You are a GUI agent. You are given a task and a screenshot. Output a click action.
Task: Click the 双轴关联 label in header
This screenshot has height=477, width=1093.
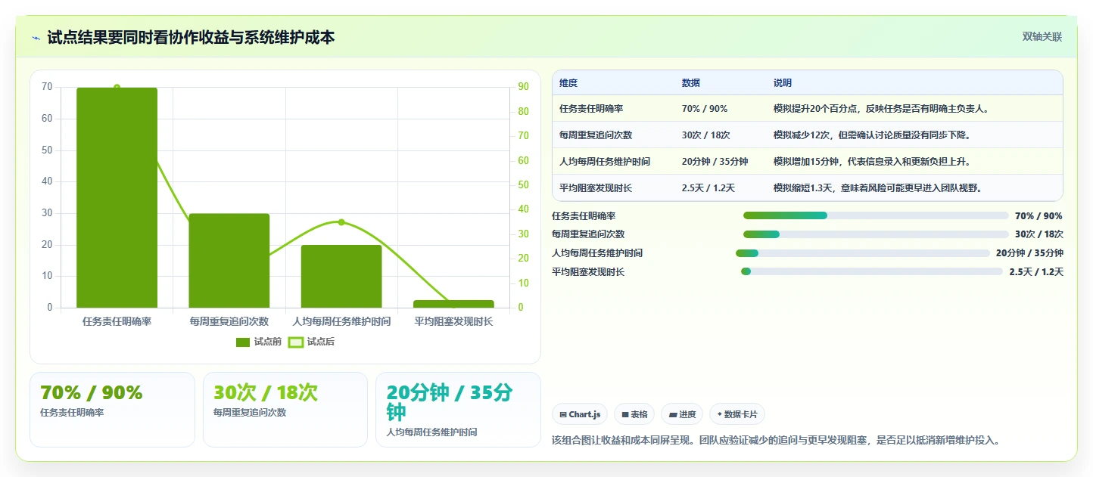(1042, 37)
